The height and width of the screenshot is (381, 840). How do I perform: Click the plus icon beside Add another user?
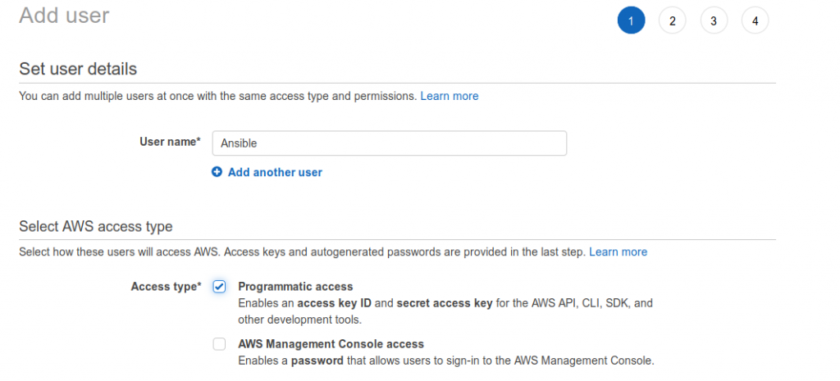point(217,172)
